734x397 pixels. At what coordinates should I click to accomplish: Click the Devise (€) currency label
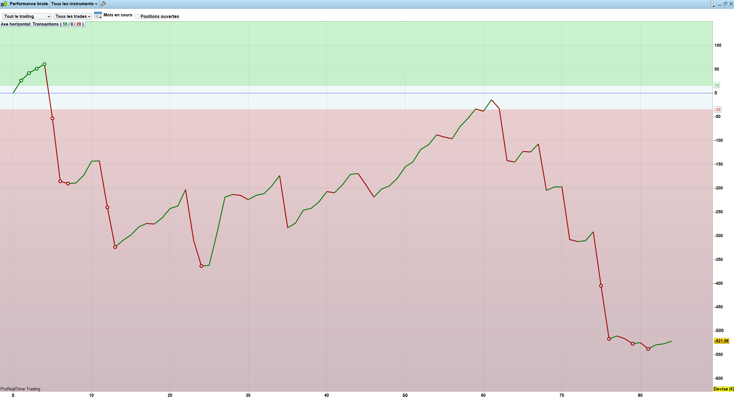tap(723, 389)
